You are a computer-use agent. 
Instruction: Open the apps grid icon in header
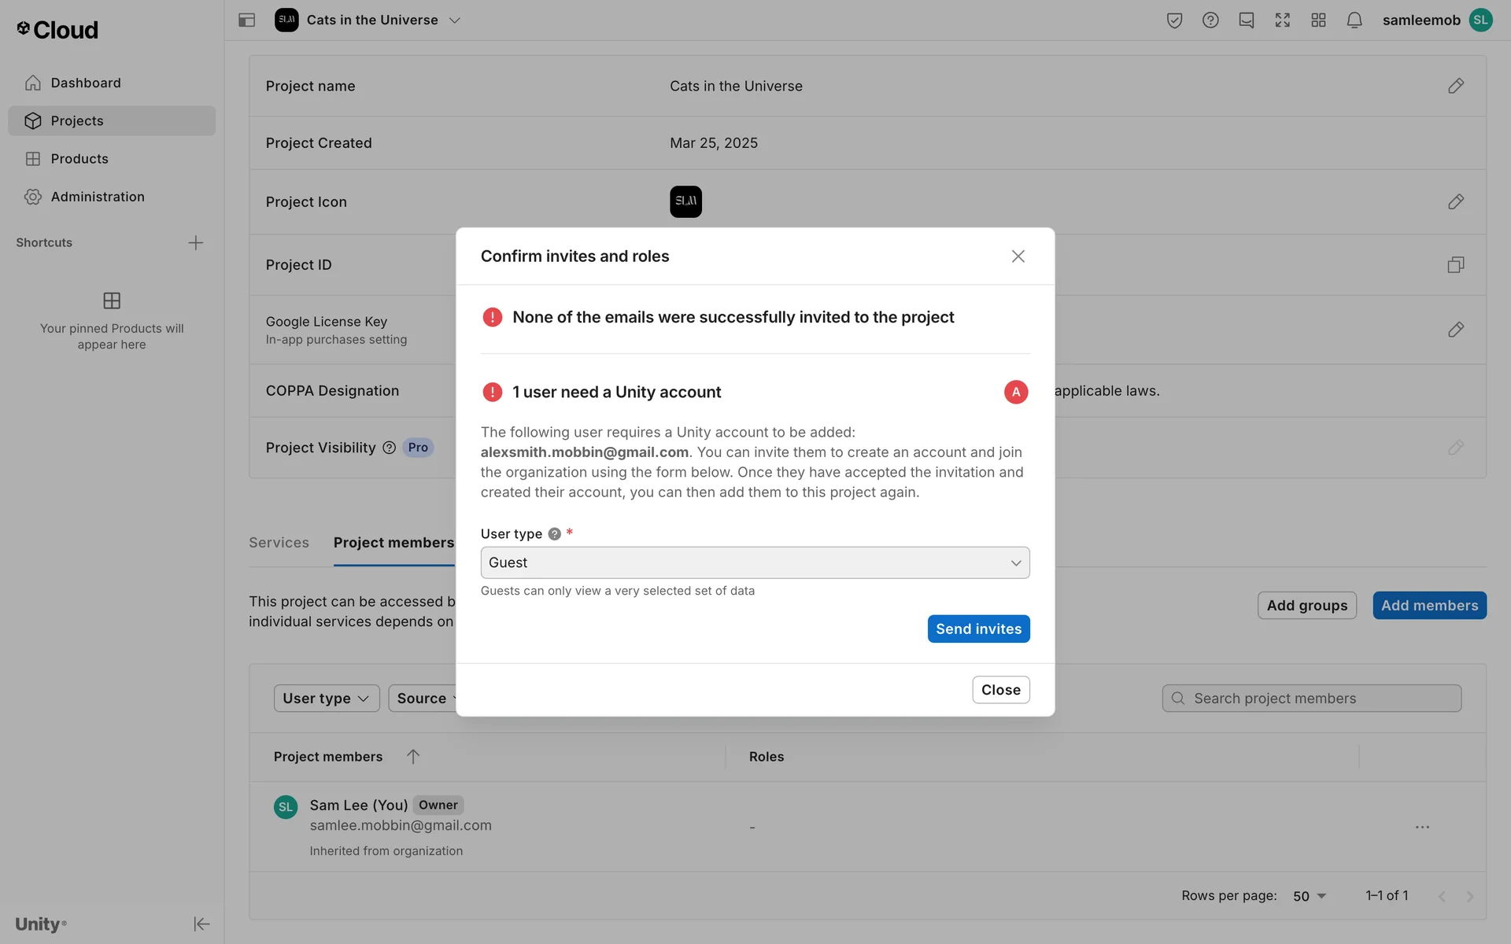point(1318,20)
